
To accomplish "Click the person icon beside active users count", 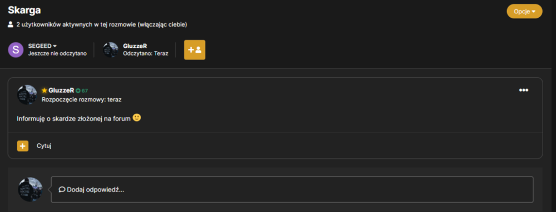I will (x=11, y=25).
